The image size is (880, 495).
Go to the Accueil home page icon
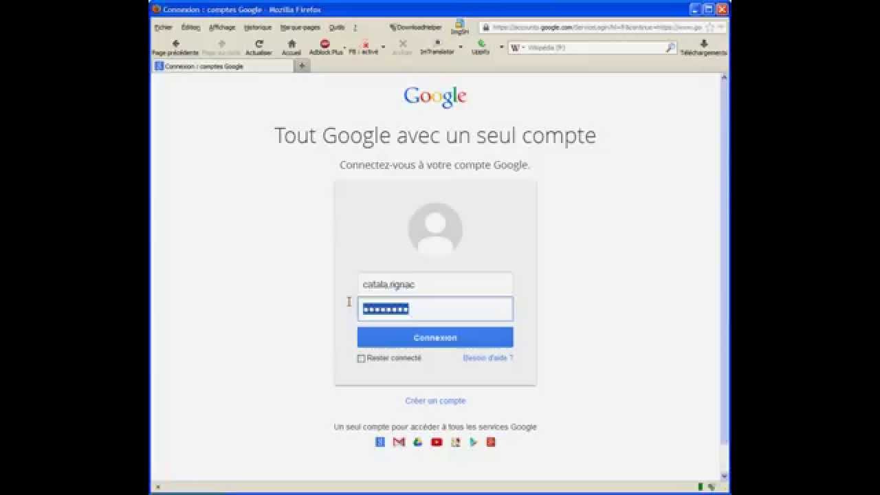pos(291,43)
